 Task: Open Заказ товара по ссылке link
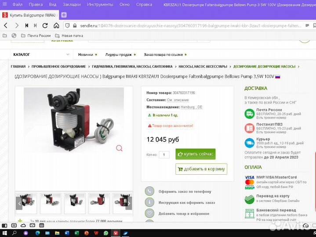pos(165,54)
